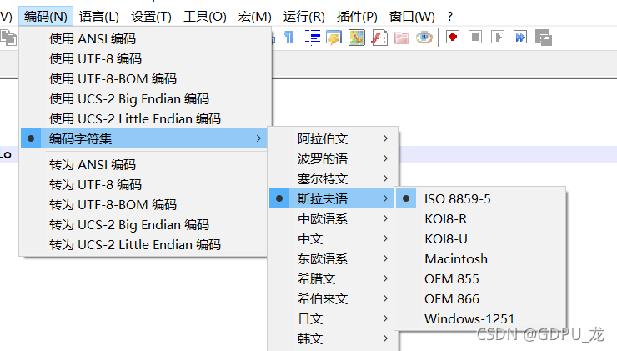Expand the 韩文 character set submenu
617x351 pixels.
click(x=333, y=338)
